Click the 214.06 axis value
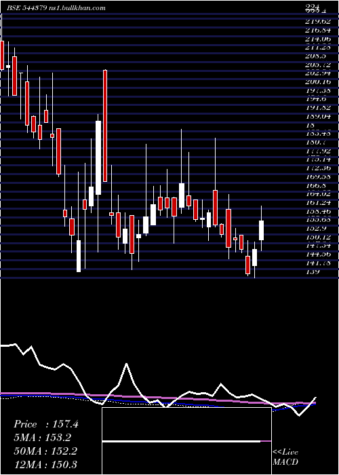 tap(318, 39)
